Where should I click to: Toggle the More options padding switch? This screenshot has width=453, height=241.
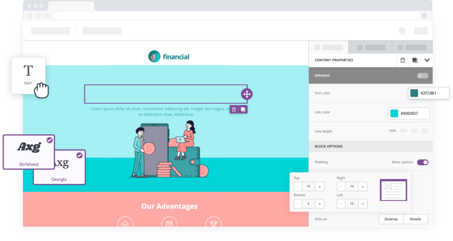(x=422, y=162)
